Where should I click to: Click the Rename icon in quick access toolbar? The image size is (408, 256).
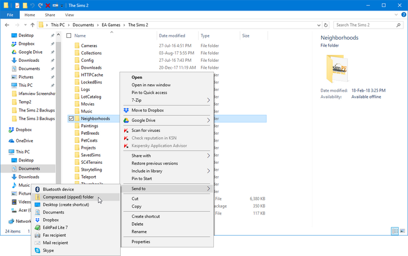click(55, 5)
